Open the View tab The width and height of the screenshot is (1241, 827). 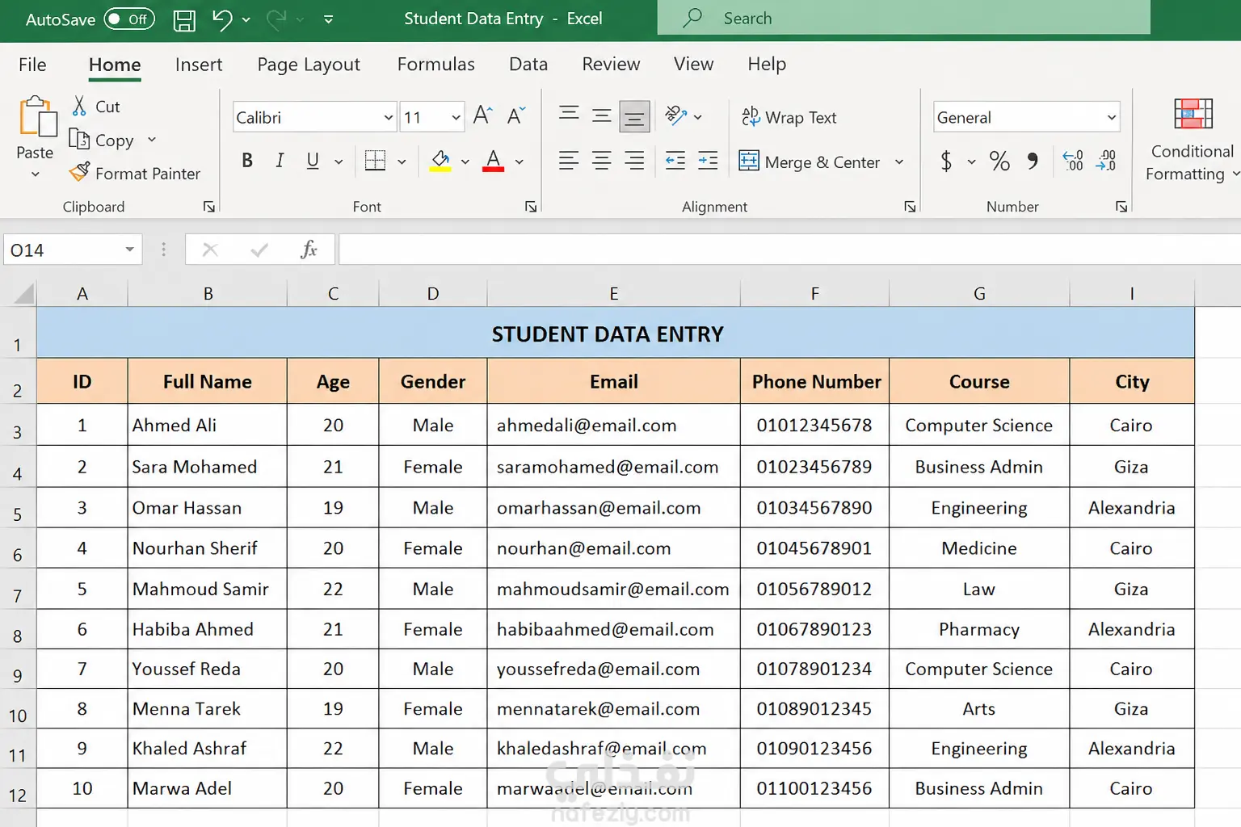click(693, 65)
